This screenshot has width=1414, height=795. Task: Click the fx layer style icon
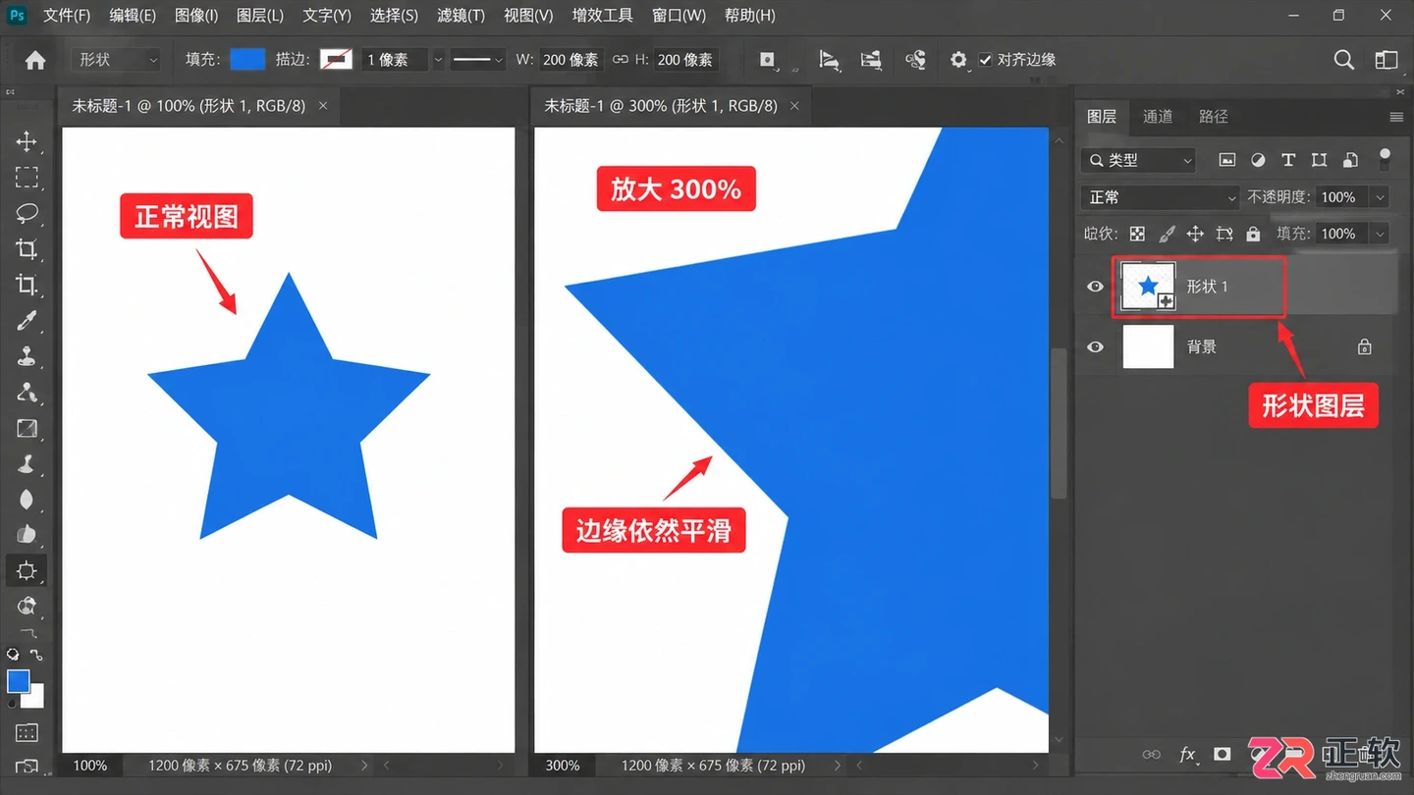(1187, 754)
